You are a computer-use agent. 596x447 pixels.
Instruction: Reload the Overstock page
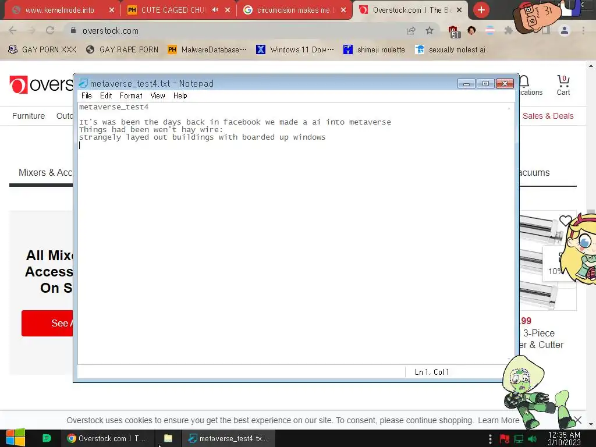coord(50,30)
